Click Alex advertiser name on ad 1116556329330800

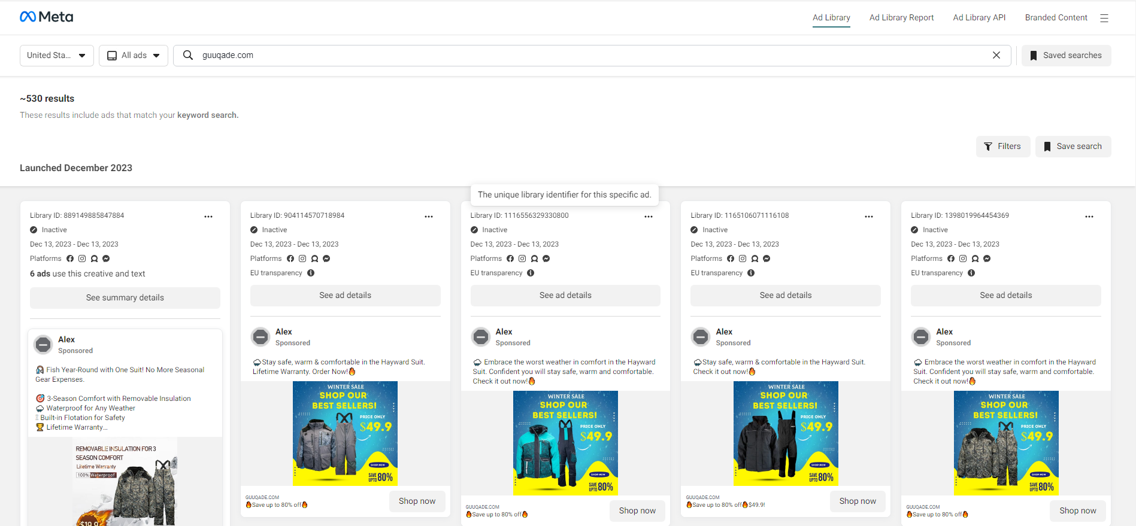pyautogui.click(x=504, y=332)
